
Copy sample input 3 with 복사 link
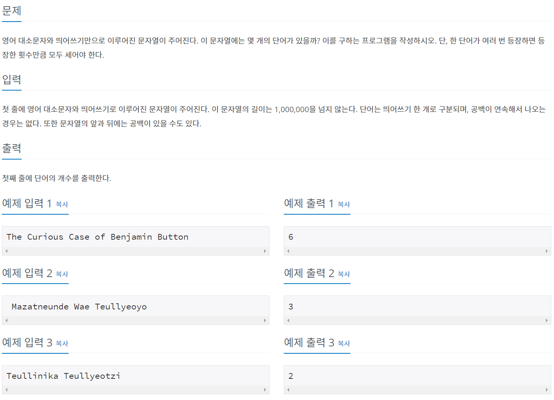[62, 344]
